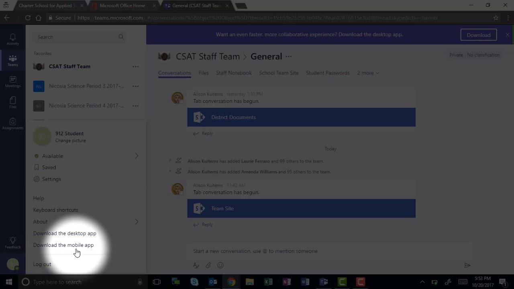514x289 pixels.
Task: Click the Send message arrow icon
Action: tap(467, 265)
